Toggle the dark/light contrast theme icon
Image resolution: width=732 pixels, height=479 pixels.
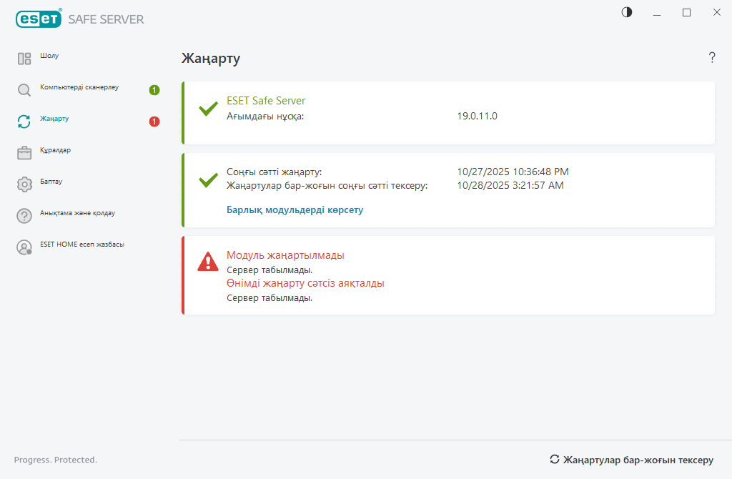pos(627,12)
